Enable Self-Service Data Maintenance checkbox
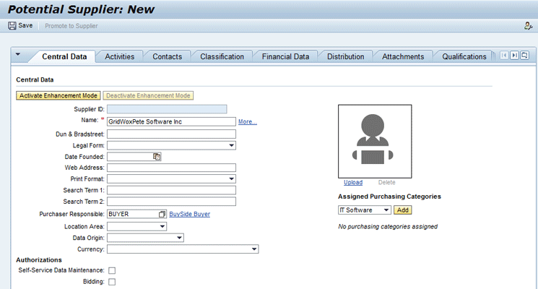The image size is (538, 289). coord(112,270)
